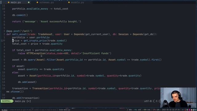Click the RAM 34% indicator
The image size is (197, 111).
point(147,110)
